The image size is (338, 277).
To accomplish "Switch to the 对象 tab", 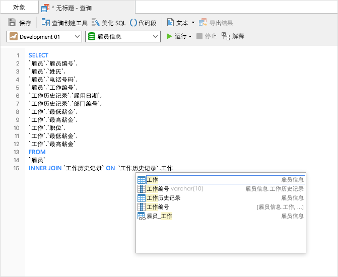I will pos(19,7).
